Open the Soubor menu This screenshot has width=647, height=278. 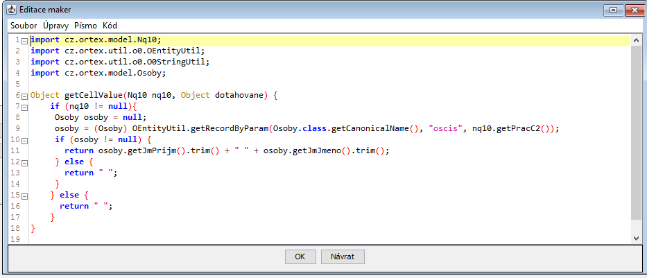tap(24, 26)
